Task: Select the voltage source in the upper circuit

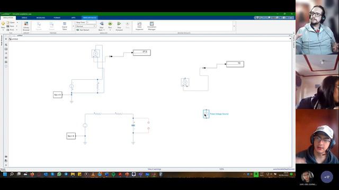Action: pos(72,86)
